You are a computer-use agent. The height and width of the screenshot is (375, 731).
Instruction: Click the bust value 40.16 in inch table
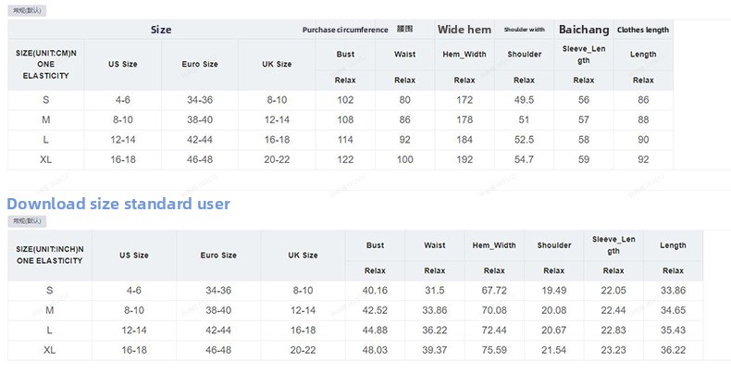(375, 290)
